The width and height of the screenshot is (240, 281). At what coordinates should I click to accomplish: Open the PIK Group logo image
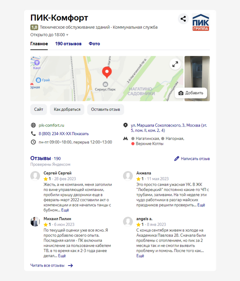pos(201,22)
